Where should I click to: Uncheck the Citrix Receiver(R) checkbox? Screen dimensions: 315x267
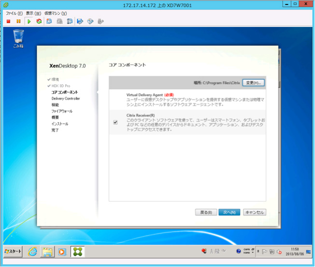point(115,122)
